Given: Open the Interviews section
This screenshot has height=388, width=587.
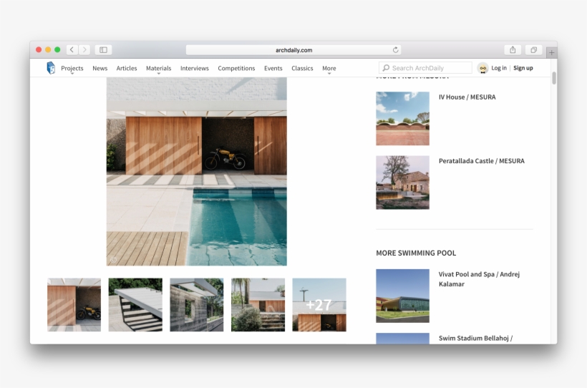Looking at the screenshot, I should tap(195, 68).
